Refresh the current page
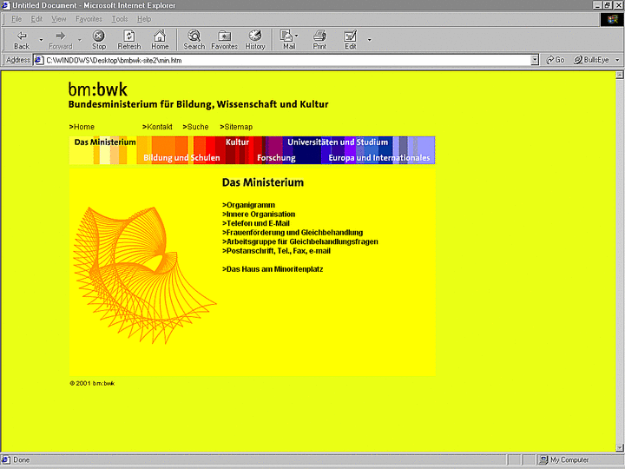Screen dimensions: 625x469 click(x=129, y=40)
